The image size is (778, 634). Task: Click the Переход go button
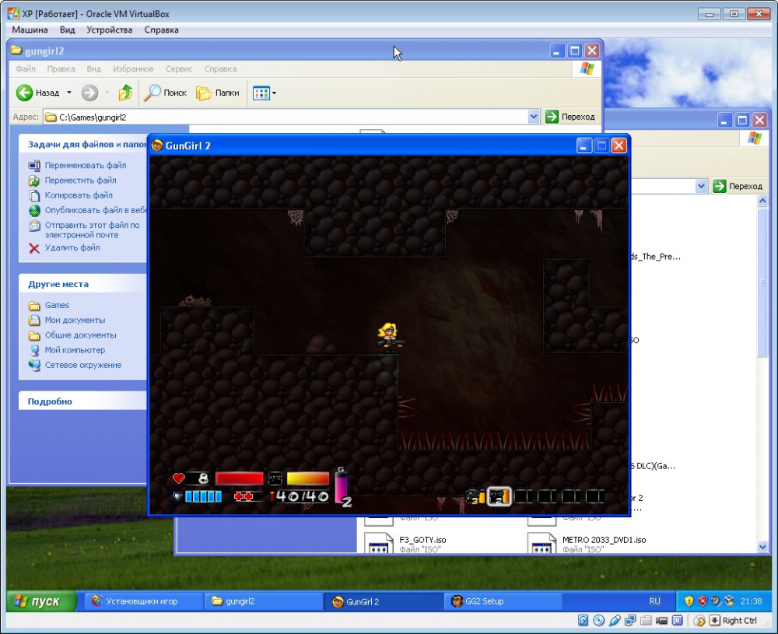click(x=571, y=117)
